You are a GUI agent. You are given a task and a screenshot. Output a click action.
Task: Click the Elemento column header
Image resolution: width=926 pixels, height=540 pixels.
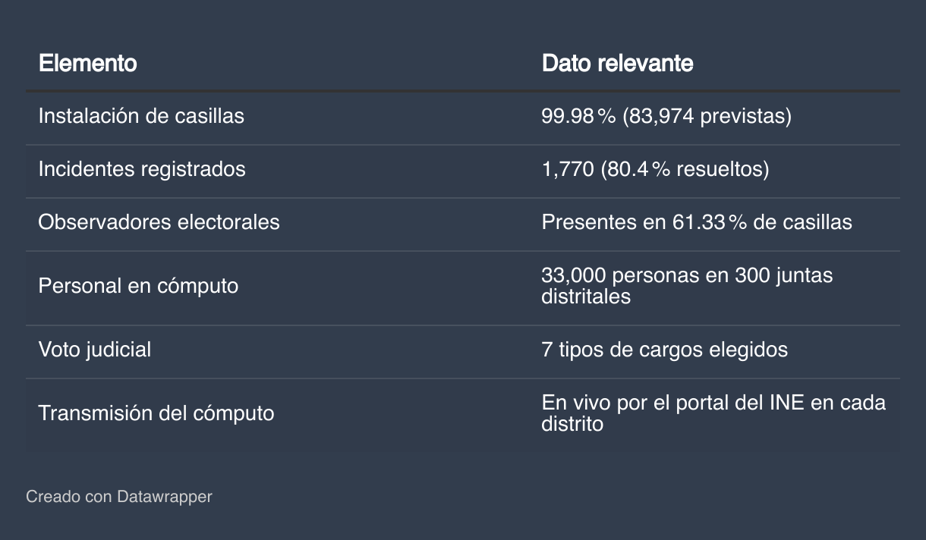[87, 63]
